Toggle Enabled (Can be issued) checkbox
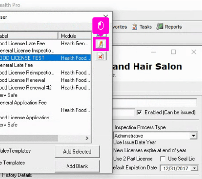Image resolution: width=202 pixels, height=179 pixels. [x=139, y=113]
